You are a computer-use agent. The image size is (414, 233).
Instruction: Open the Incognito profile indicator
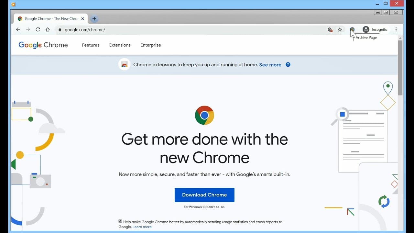375,29
